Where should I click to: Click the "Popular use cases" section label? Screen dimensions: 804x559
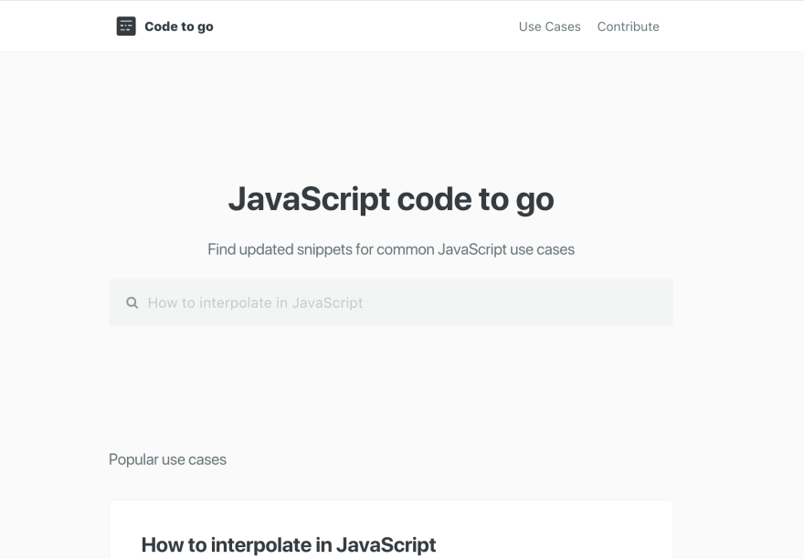coord(167,459)
